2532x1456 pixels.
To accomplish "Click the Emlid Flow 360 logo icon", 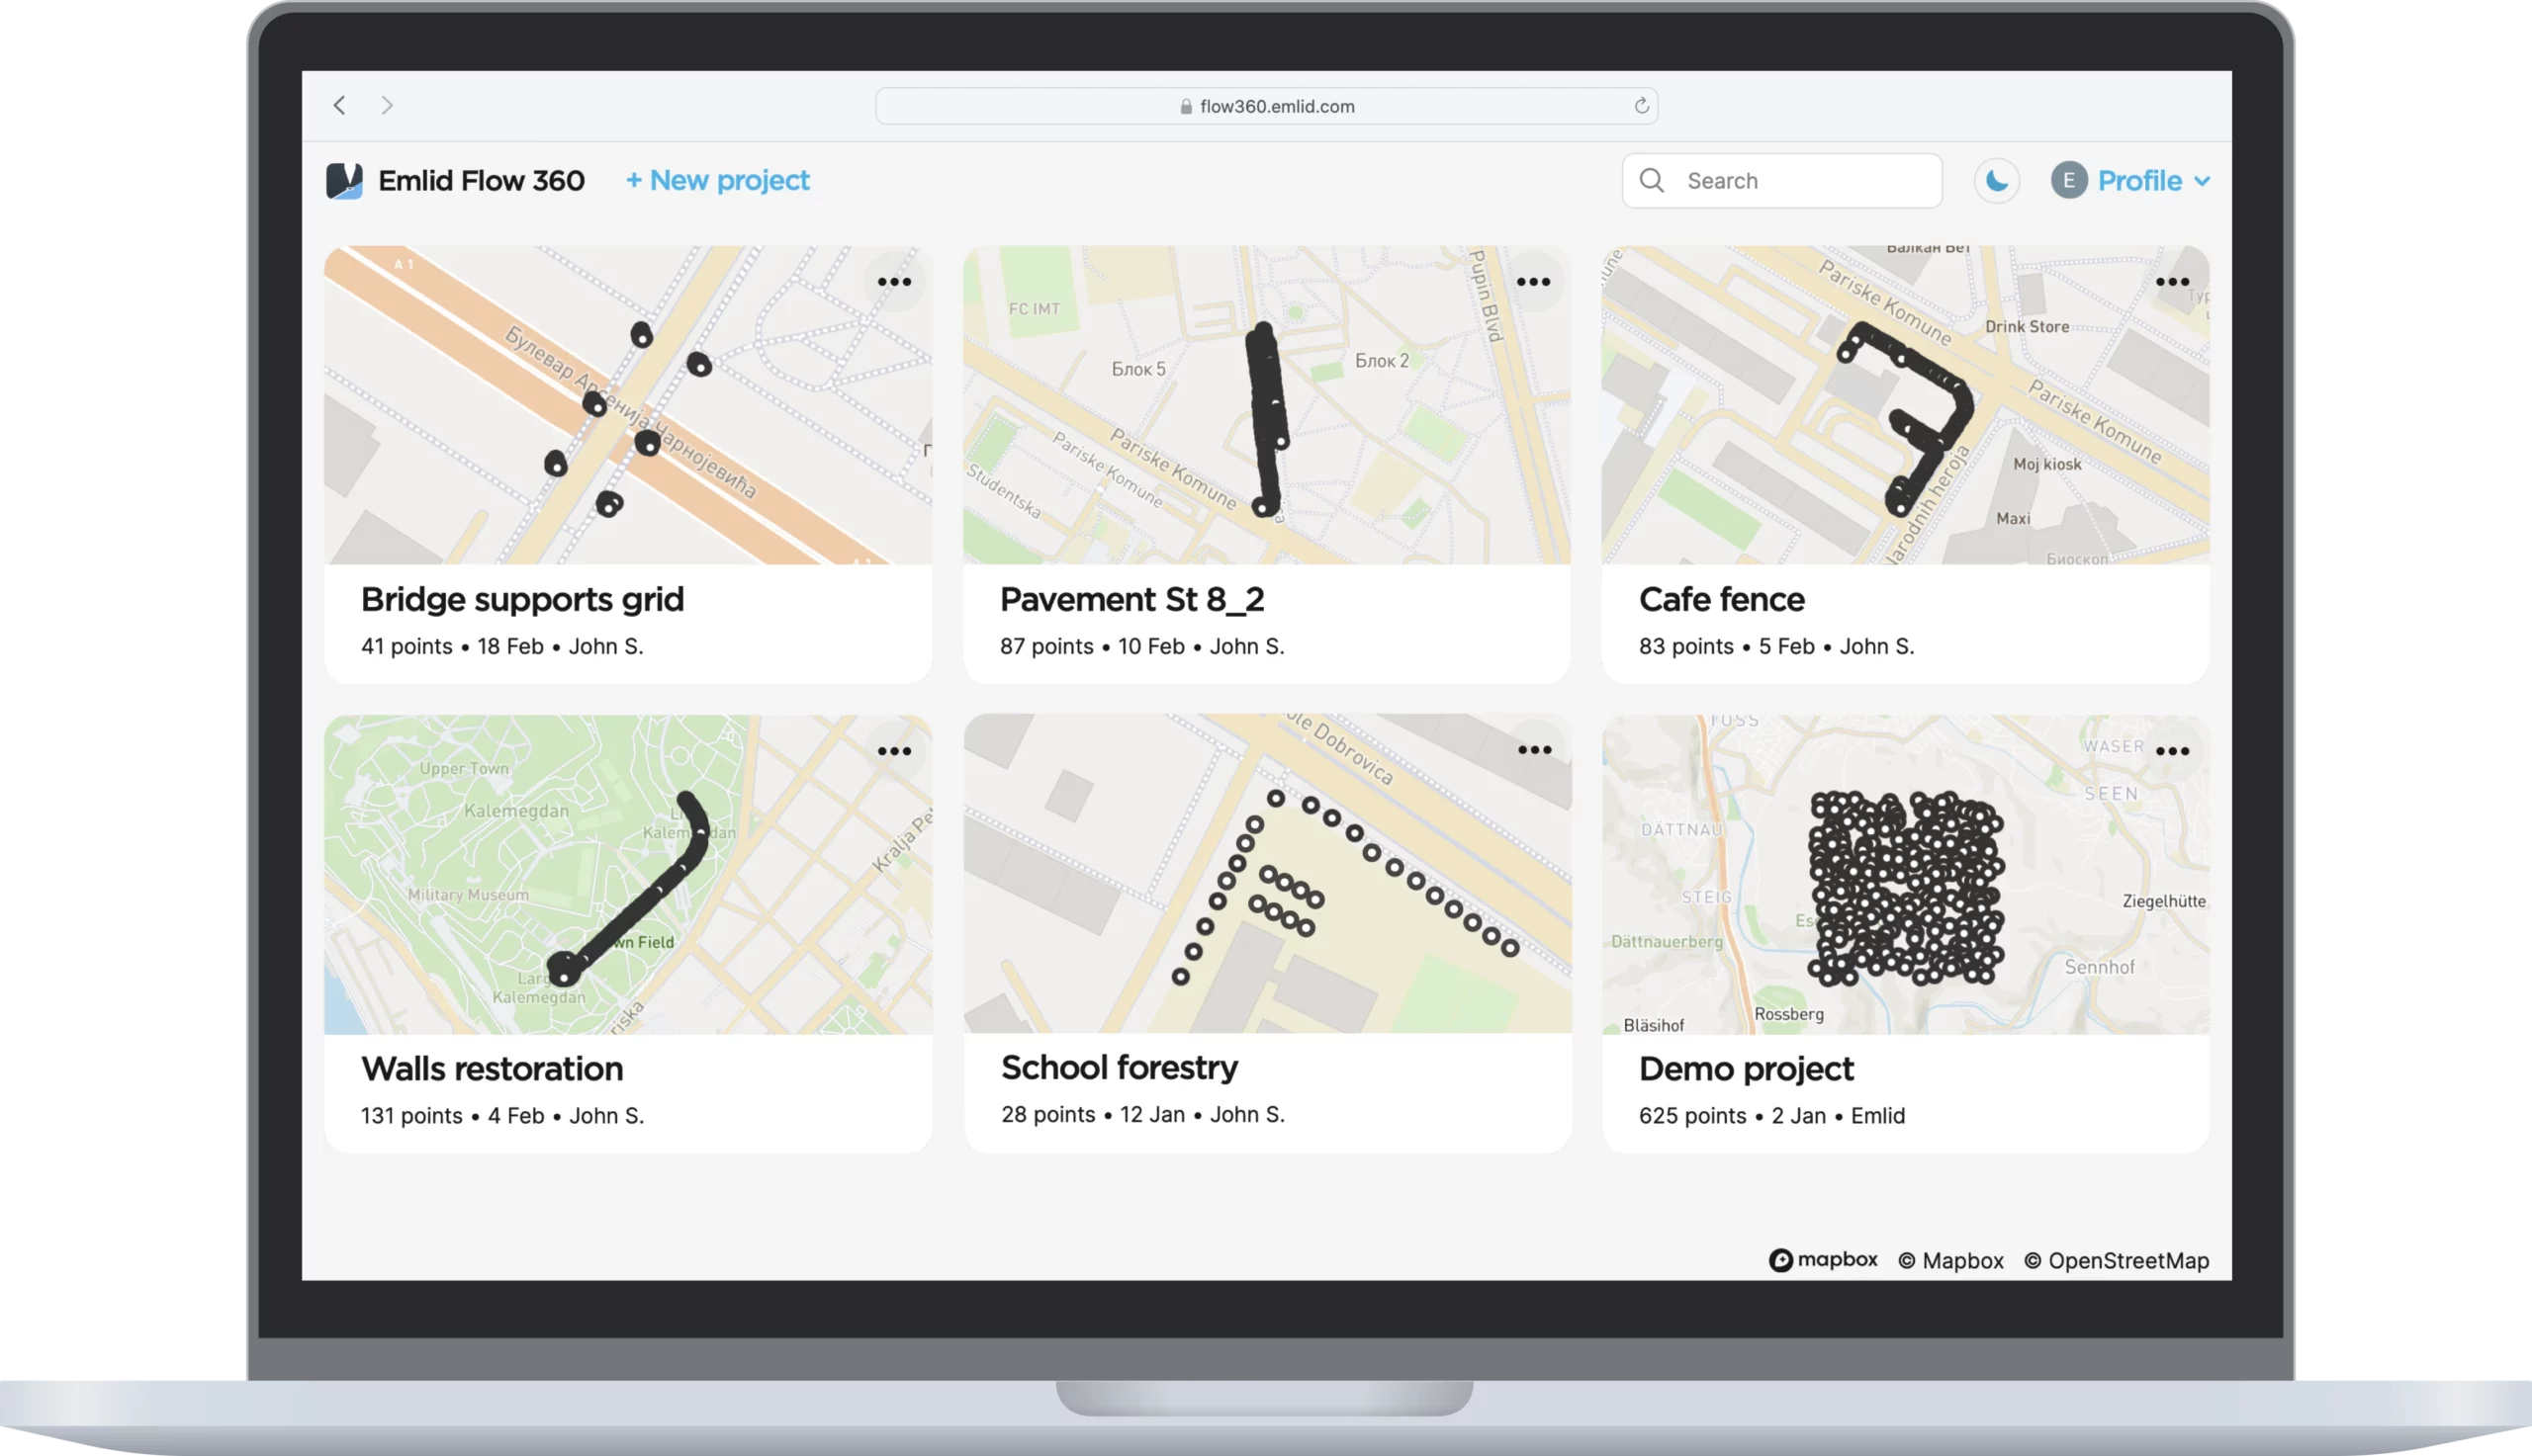I will [x=344, y=181].
